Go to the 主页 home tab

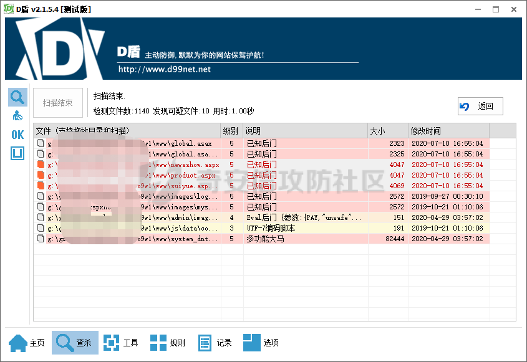click(x=27, y=343)
